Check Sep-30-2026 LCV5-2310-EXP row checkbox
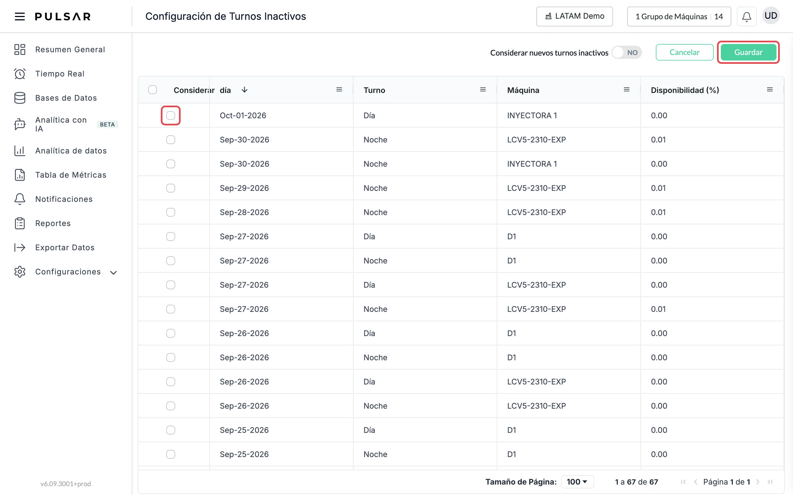Viewport: 793px width, 495px height. (171, 140)
